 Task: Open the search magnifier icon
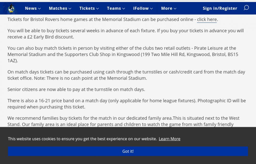pos(246,8)
